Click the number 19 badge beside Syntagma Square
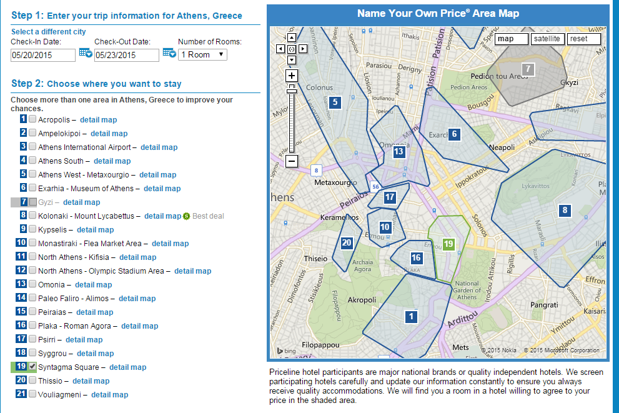619x413 pixels. click(x=21, y=366)
